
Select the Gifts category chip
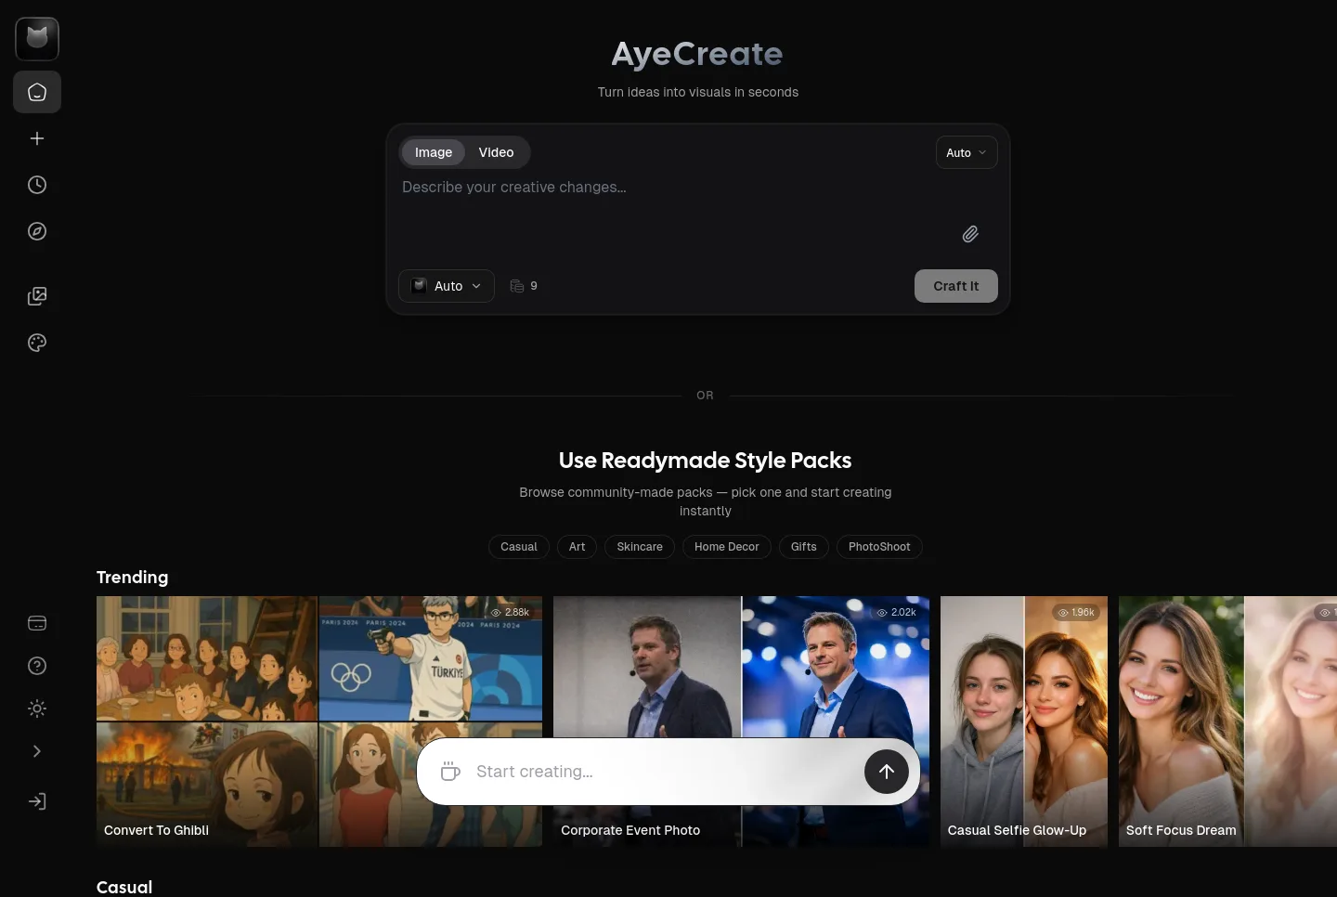[x=804, y=547]
